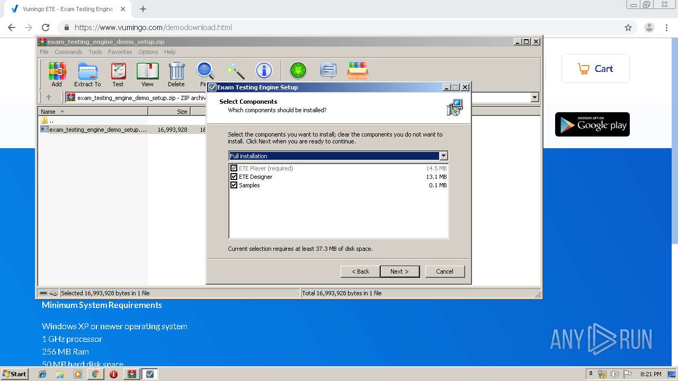The width and height of the screenshot is (678, 381).
Task: Click the green VirusScan bug icon
Action: pos(298,70)
